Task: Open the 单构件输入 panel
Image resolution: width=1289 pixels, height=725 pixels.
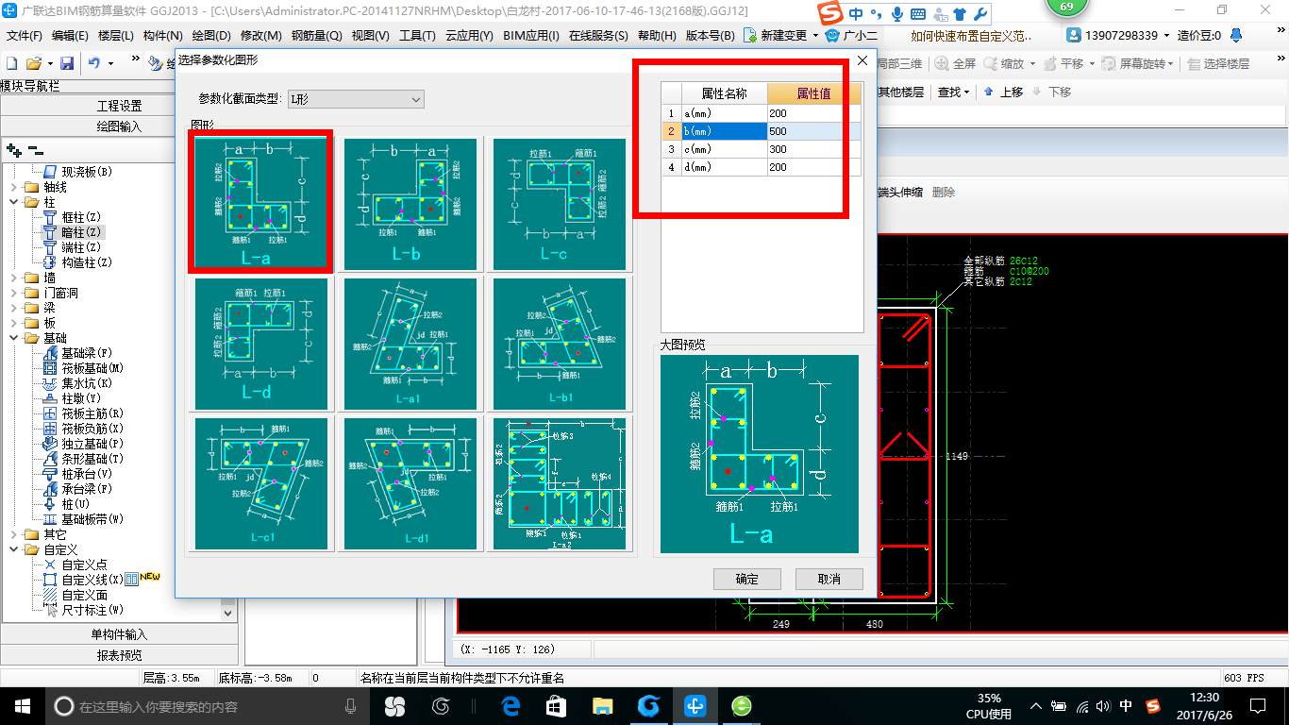Action: (x=120, y=634)
